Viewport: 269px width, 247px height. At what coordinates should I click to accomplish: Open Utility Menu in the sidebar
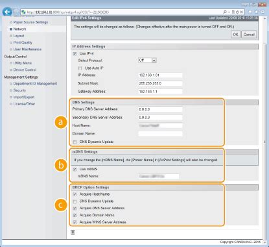pyautogui.click(x=23, y=63)
